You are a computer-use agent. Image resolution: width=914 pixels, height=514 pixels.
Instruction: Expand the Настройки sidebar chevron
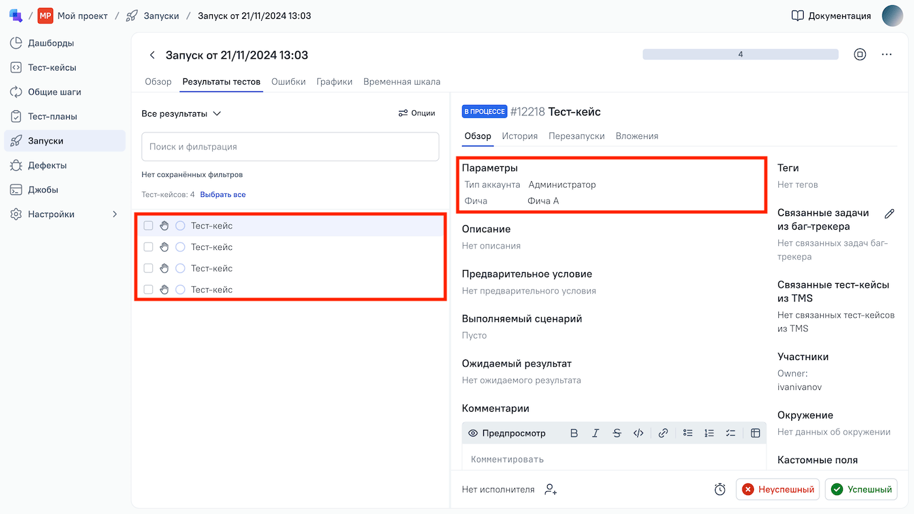pos(115,214)
